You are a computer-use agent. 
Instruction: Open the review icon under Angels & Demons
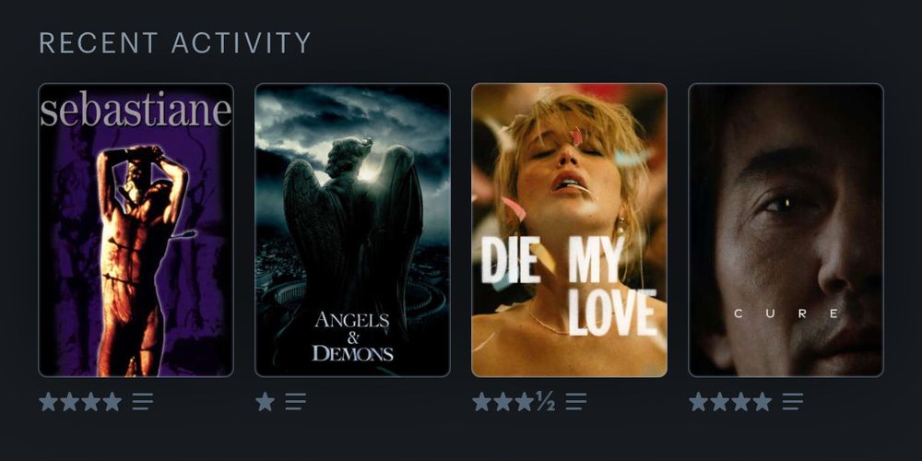point(295,402)
